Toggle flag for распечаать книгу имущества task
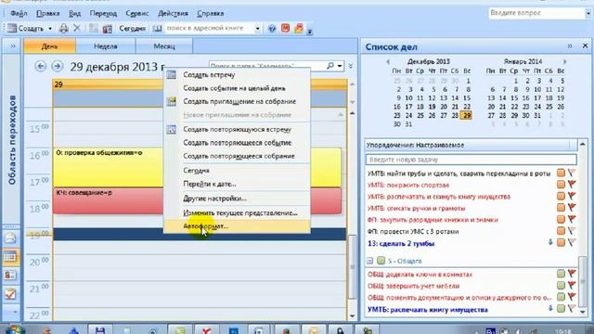This screenshot has width=594, height=334. (x=572, y=309)
